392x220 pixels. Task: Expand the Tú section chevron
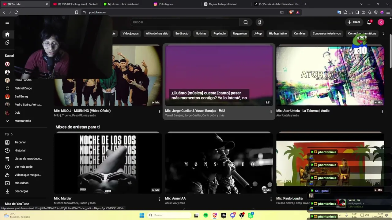pyautogui.click(x=12, y=134)
